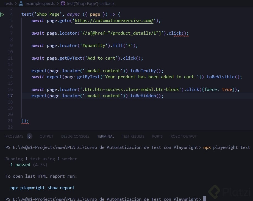Click fill('3') on line 9
Viewport: 253px width, 201px height.
coord(124,46)
